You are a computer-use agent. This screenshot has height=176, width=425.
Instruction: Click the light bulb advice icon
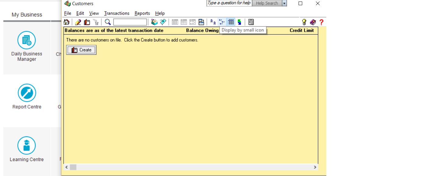304,22
